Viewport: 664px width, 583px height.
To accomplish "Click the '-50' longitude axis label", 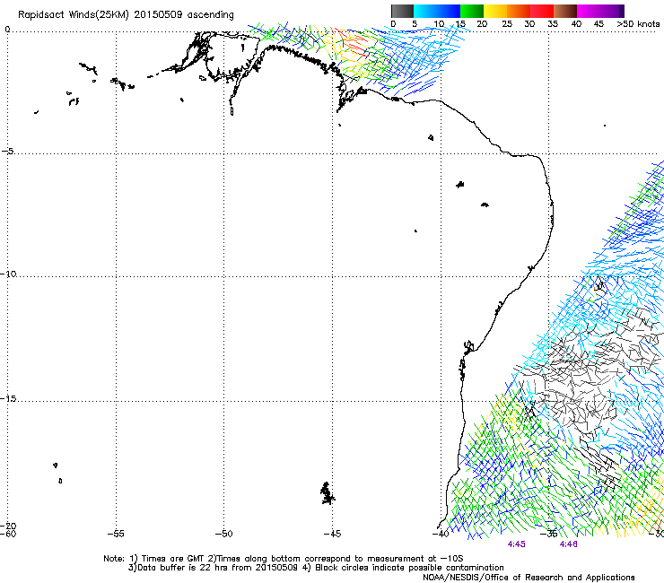I will click(x=223, y=534).
